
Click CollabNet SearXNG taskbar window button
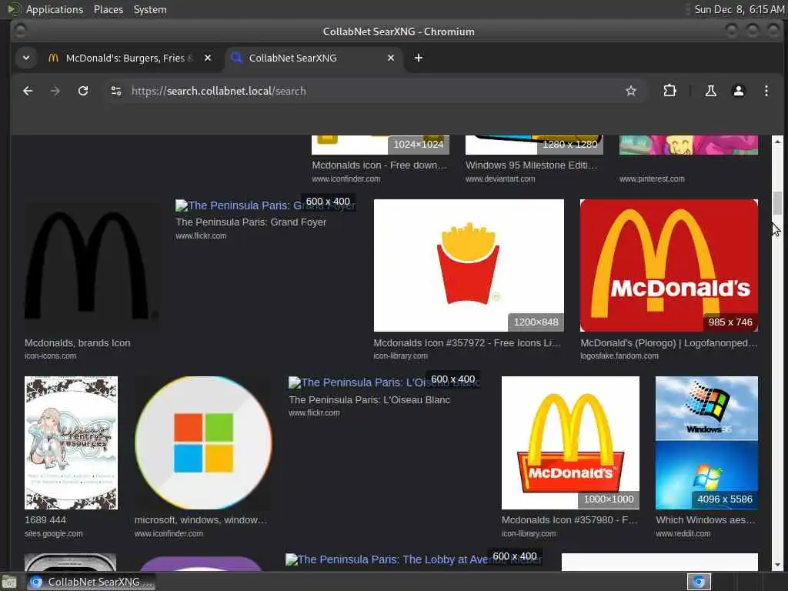[91, 582]
